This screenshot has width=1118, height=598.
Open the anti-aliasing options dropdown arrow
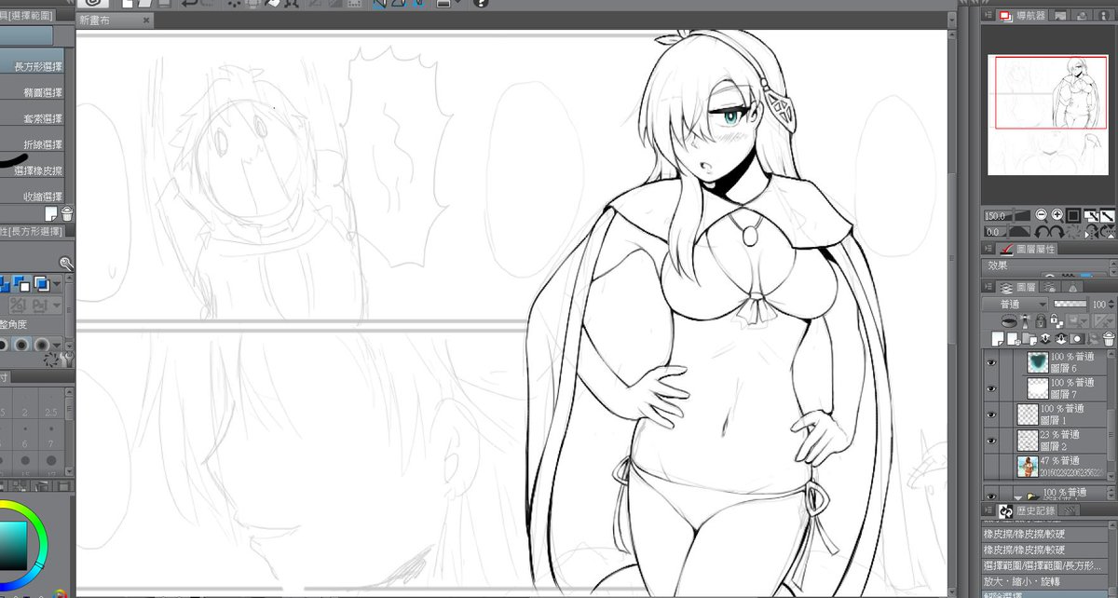(x=58, y=345)
